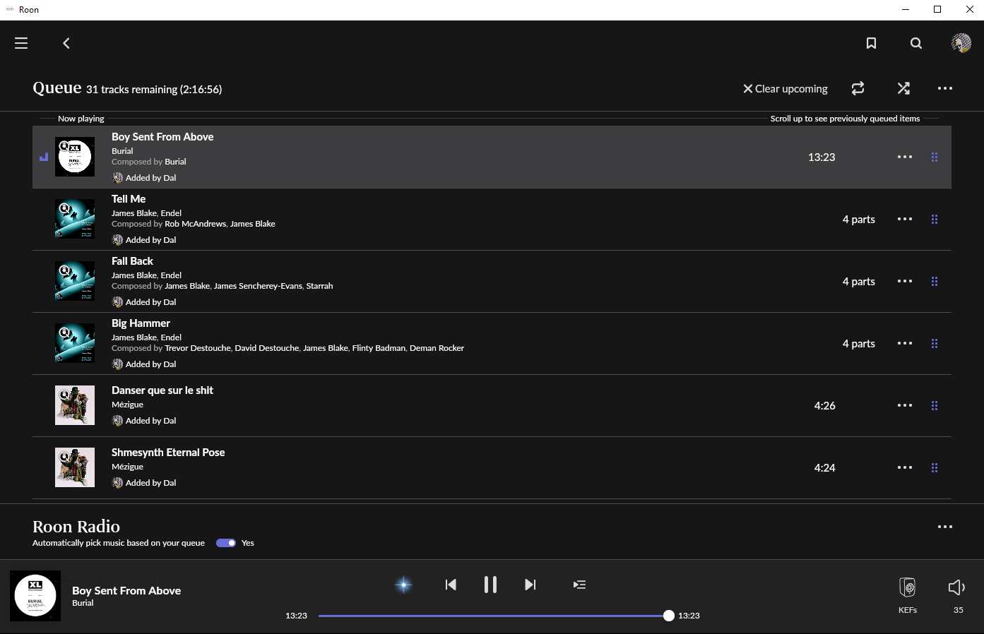The width and height of the screenshot is (984, 634).
Task: Click reorder handle for Shmesynth Eternal Pose
Action: point(935,467)
